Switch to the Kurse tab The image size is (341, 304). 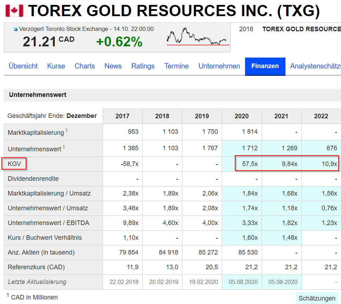click(56, 66)
